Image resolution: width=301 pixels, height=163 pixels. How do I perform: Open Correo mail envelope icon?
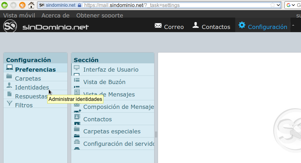(158, 26)
